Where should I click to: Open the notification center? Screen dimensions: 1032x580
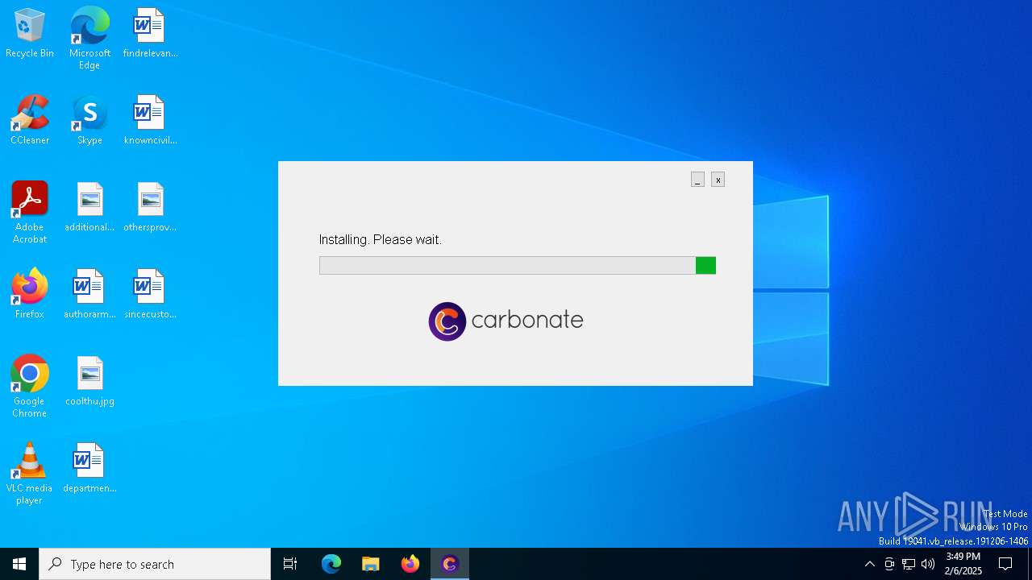1005,564
